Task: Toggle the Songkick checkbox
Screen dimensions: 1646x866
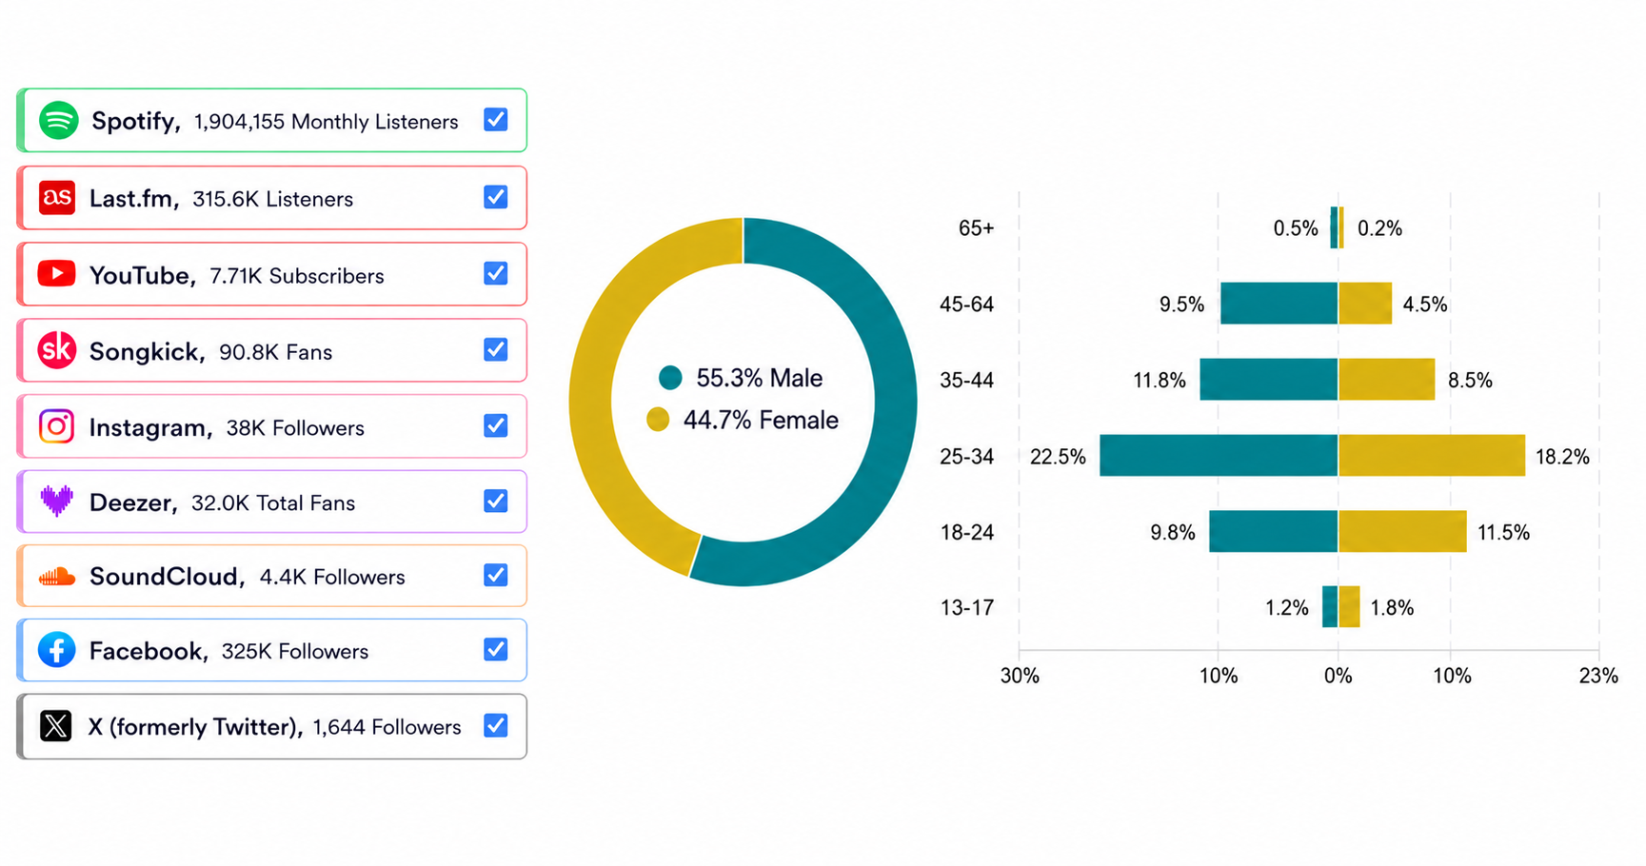Action: (x=495, y=349)
